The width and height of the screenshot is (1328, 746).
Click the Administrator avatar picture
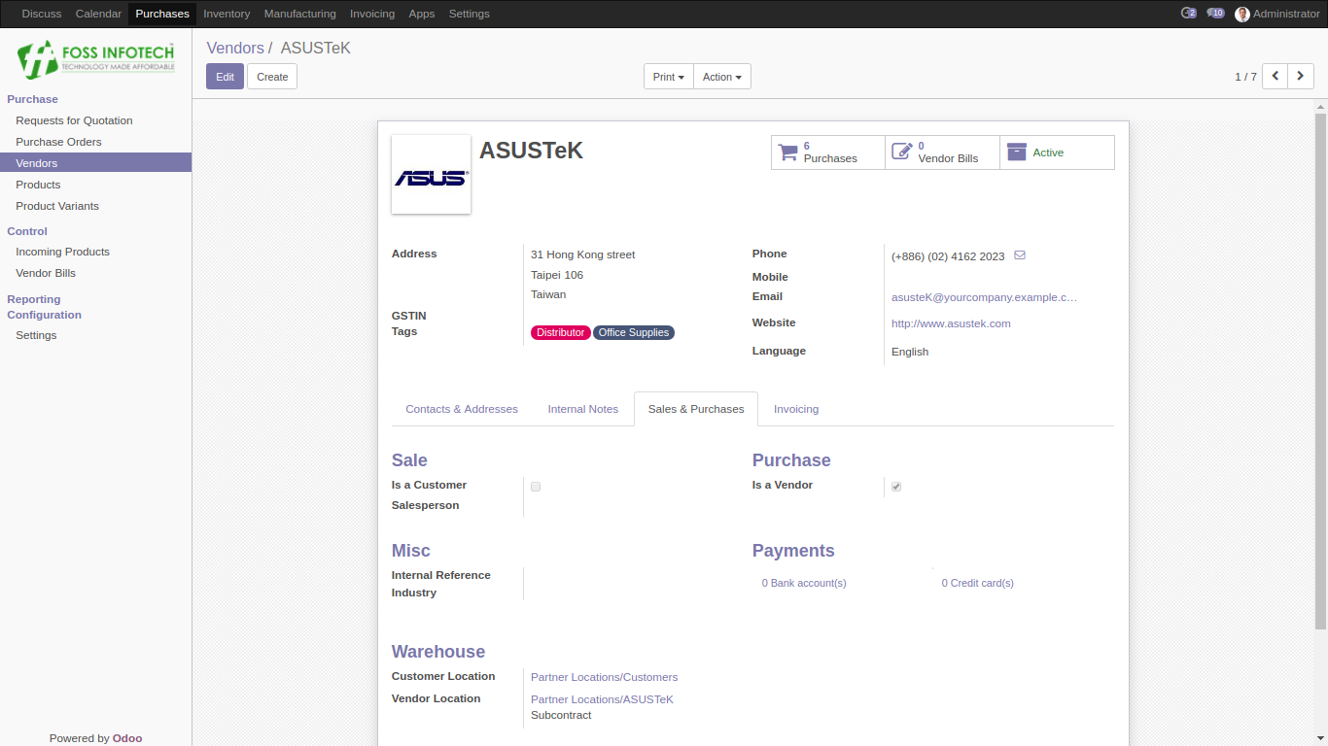(x=1242, y=15)
